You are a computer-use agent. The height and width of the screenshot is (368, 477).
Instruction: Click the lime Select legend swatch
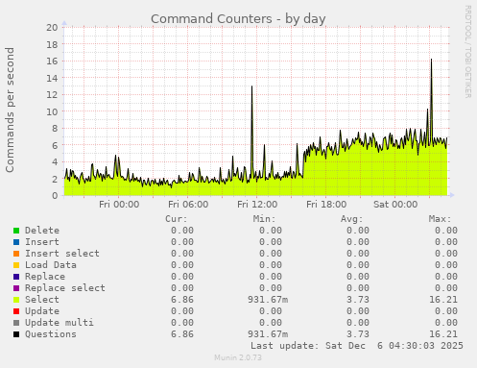16,300
